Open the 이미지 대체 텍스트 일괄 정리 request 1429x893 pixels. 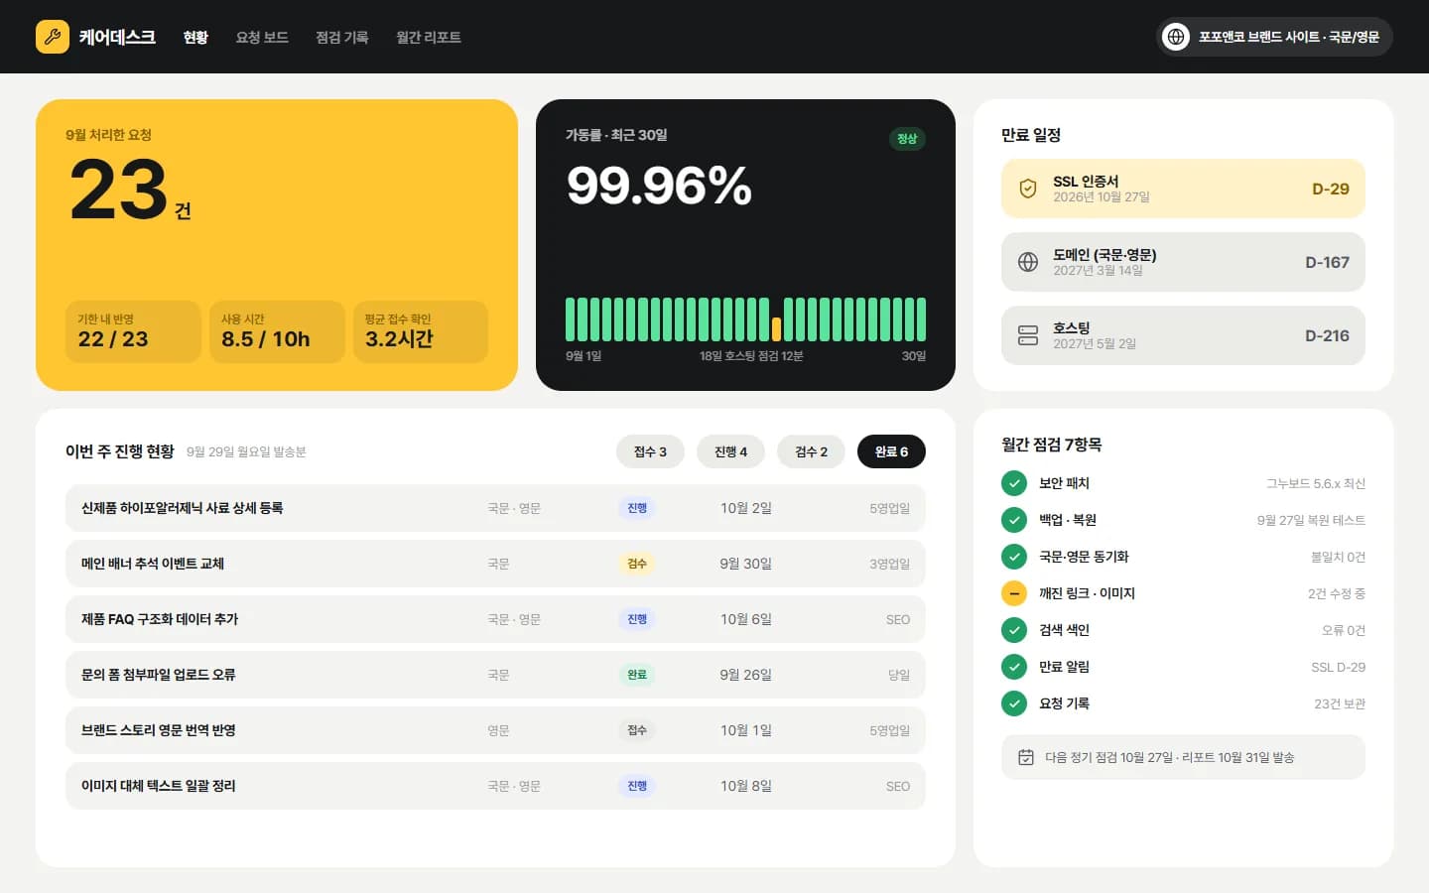[x=495, y=786]
